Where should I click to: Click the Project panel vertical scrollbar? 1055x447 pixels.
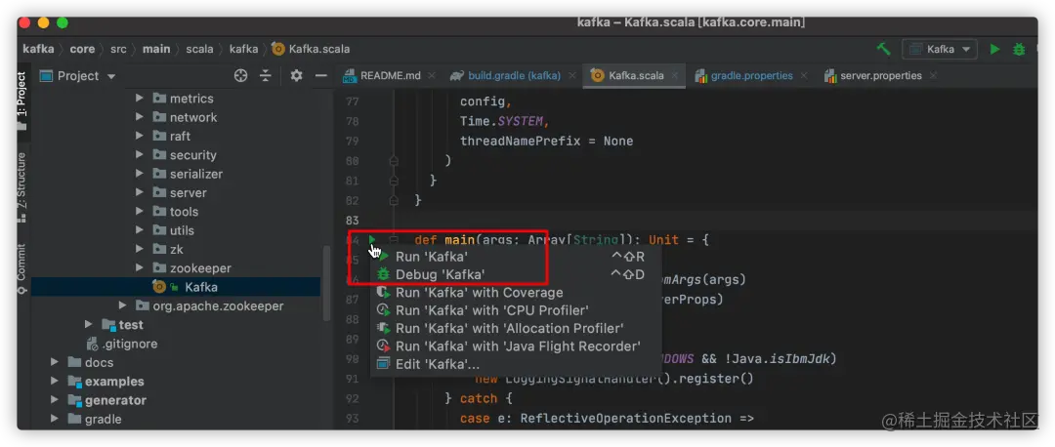[327, 282]
